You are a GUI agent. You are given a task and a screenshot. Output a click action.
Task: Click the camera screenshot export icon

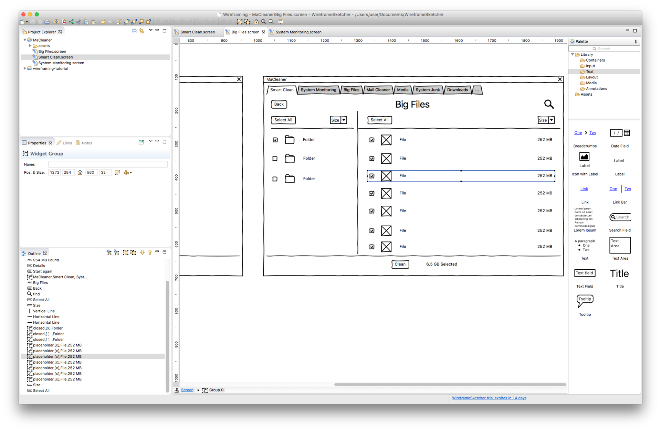56,22
